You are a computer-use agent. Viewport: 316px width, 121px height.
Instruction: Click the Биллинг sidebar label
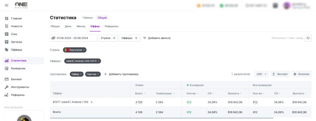tap(17, 79)
